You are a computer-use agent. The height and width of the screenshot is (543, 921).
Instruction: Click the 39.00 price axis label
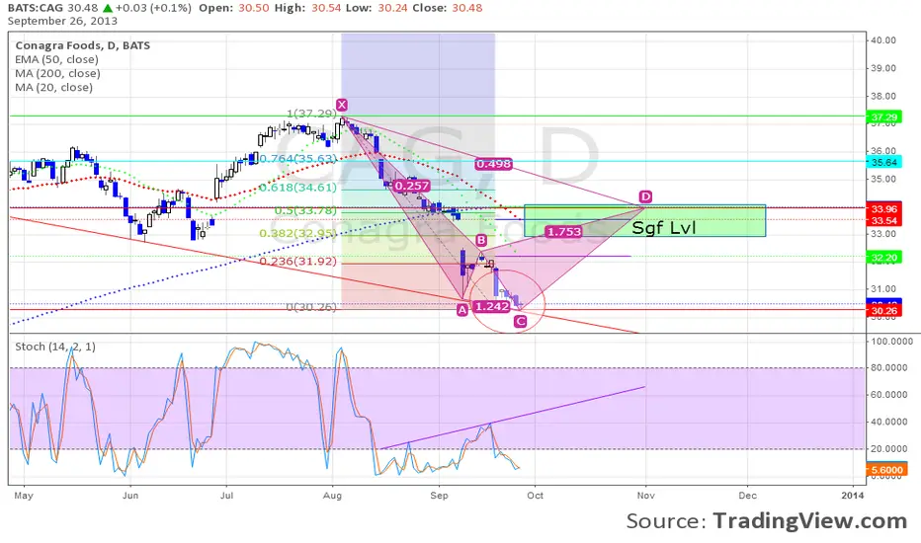(x=883, y=69)
